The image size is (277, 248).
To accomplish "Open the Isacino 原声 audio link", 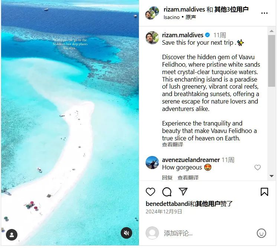I will coord(180,17).
